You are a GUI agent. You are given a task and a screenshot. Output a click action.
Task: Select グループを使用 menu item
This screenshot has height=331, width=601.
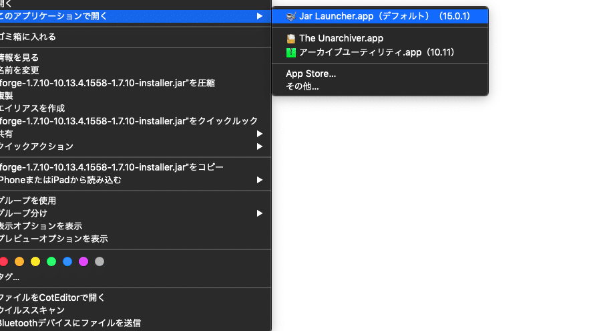[136, 201]
